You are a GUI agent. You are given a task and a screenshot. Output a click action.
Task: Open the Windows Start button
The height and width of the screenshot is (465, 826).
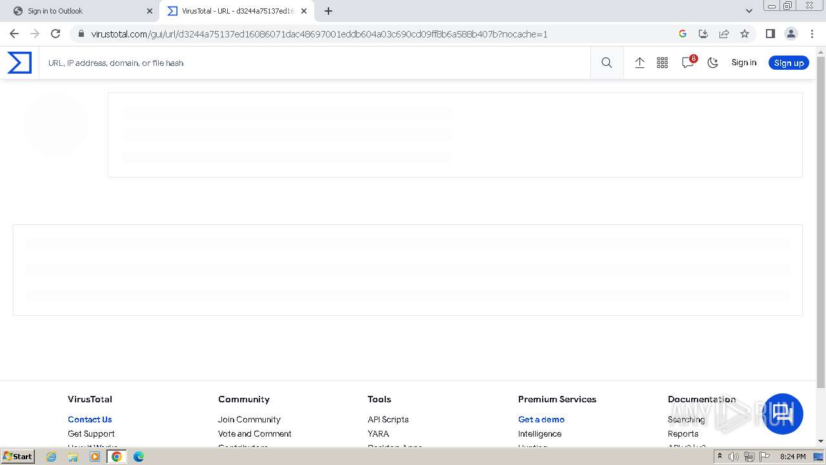click(x=18, y=457)
